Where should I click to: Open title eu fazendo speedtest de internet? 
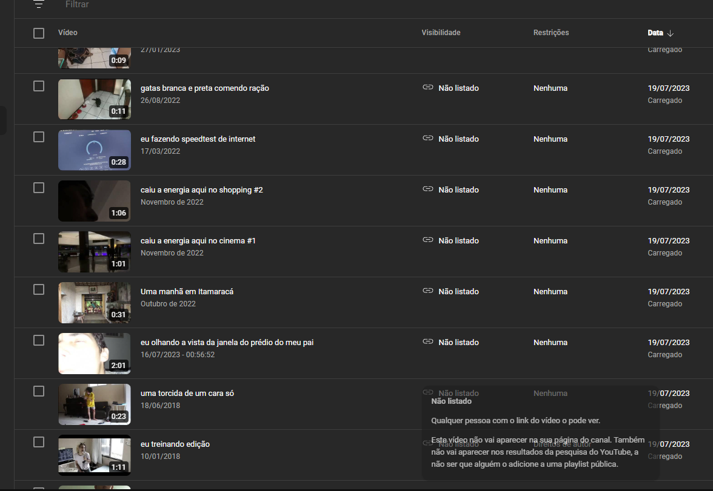(x=198, y=139)
